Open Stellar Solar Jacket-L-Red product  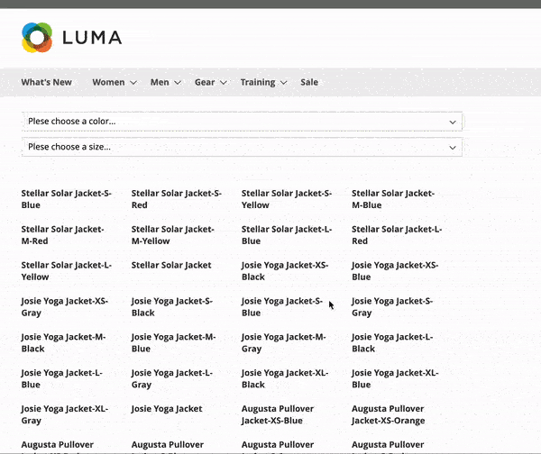tap(397, 235)
